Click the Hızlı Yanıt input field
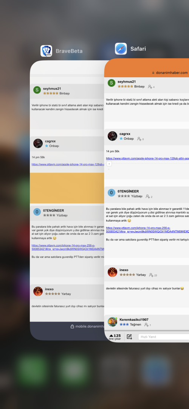The image size is (189, 409). click(x=164, y=337)
